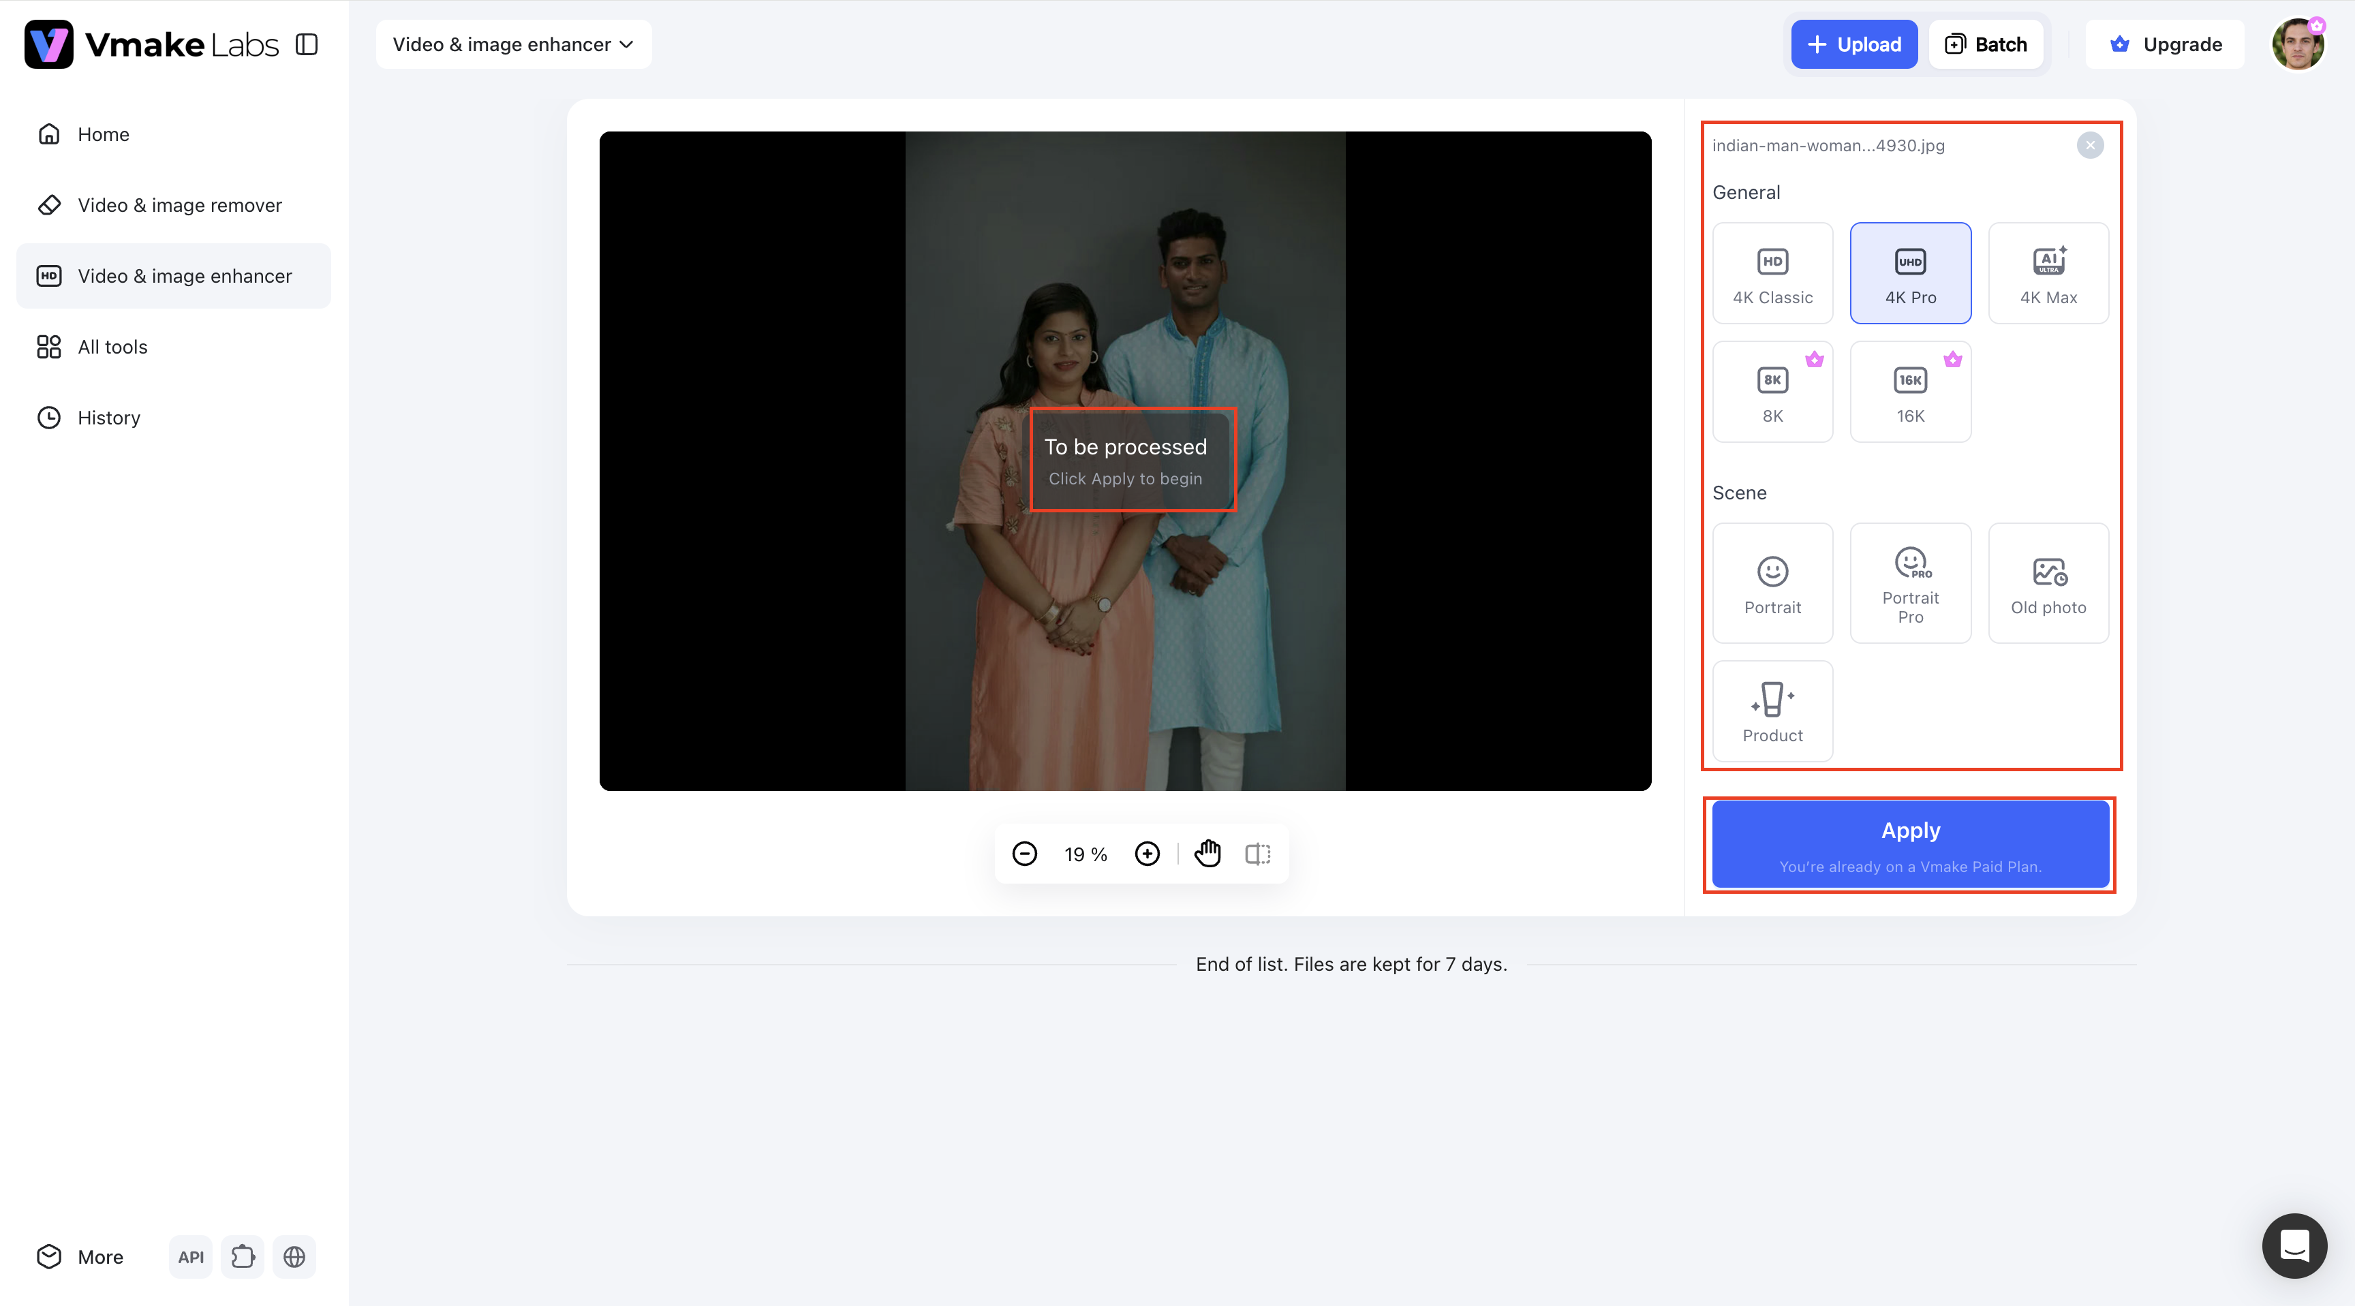Select the hand pan tool
The image size is (2355, 1306).
1207,854
